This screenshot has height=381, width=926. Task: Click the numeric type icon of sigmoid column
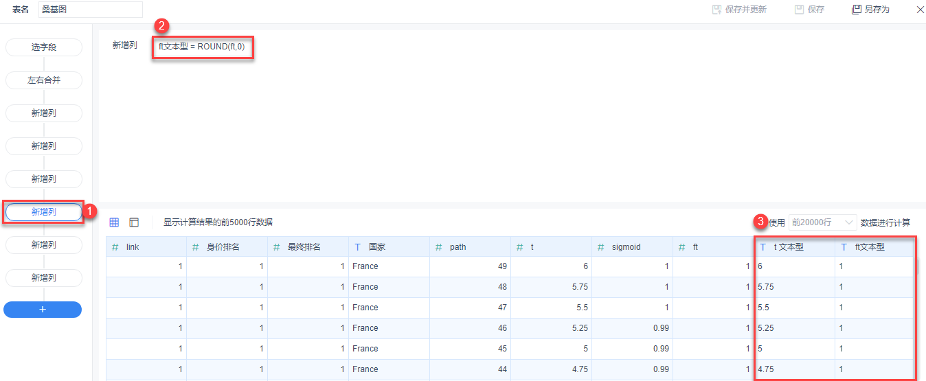click(x=601, y=246)
